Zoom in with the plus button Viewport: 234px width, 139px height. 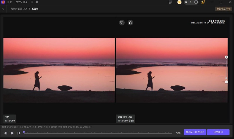[226, 57]
